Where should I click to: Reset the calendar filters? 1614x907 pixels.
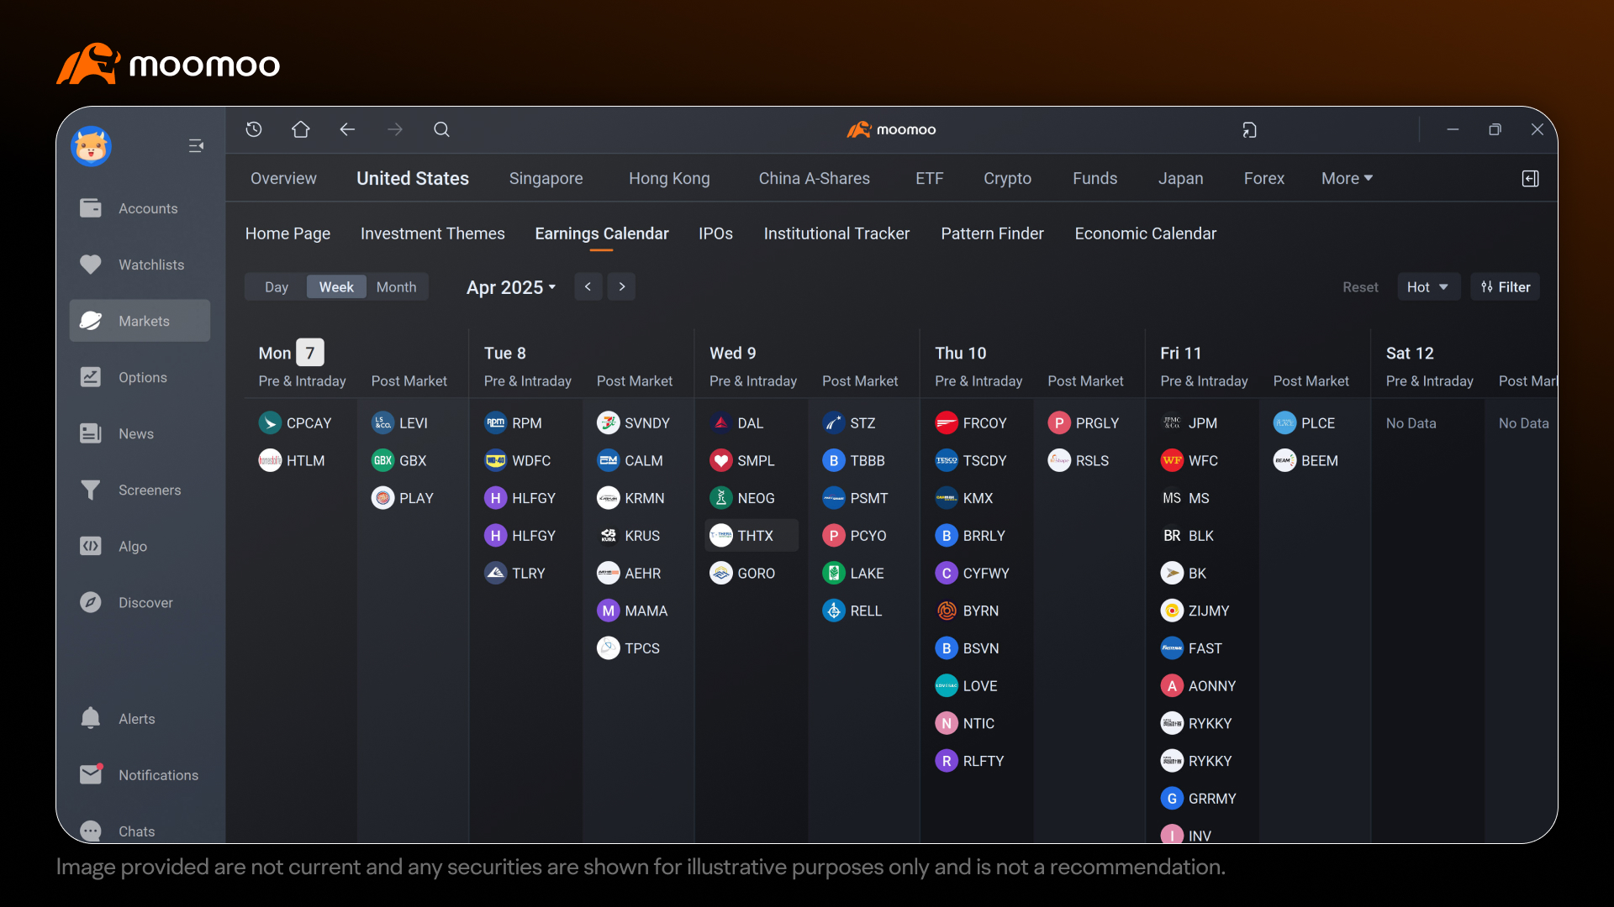coord(1359,286)
